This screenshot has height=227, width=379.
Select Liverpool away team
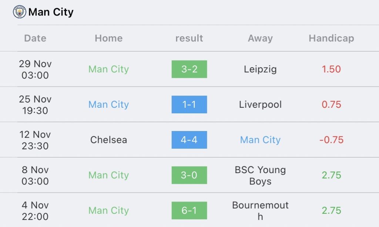[x=260, y=104]
